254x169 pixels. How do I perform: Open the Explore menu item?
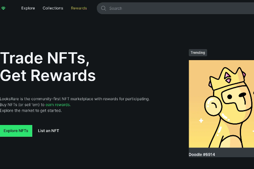(28, 8)
